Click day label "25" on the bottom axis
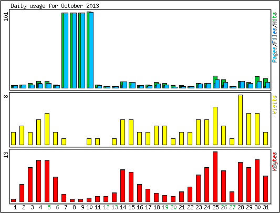Screen dimensions: 280x213 coord(215,207)
